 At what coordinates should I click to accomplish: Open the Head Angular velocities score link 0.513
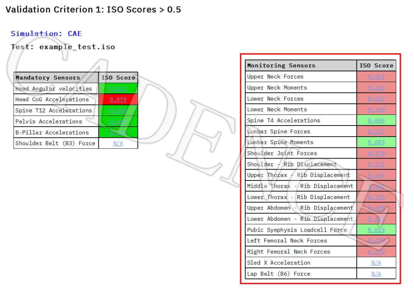coord(118,89)
